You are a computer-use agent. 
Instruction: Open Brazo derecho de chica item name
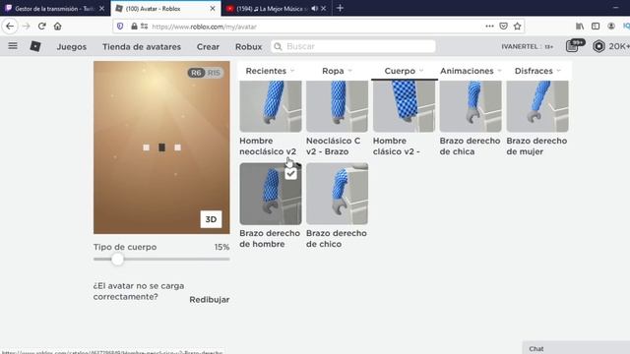[470, 147]
